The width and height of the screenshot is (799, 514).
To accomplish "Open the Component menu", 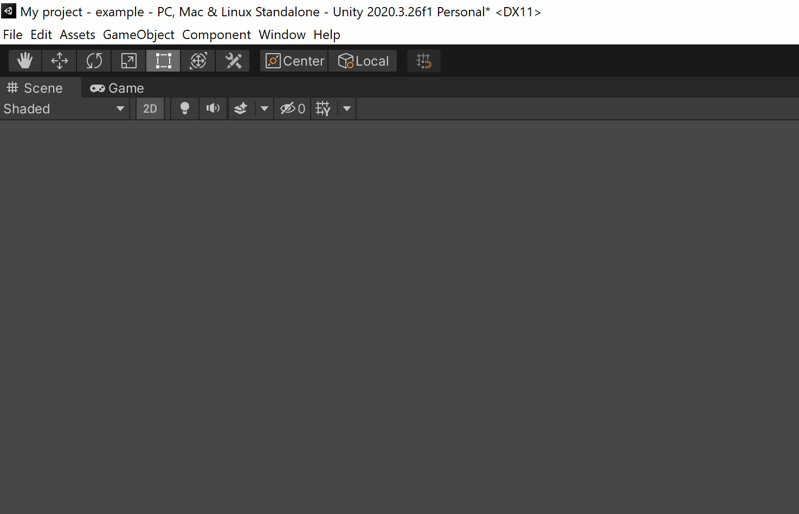I will tap(216, 35).
